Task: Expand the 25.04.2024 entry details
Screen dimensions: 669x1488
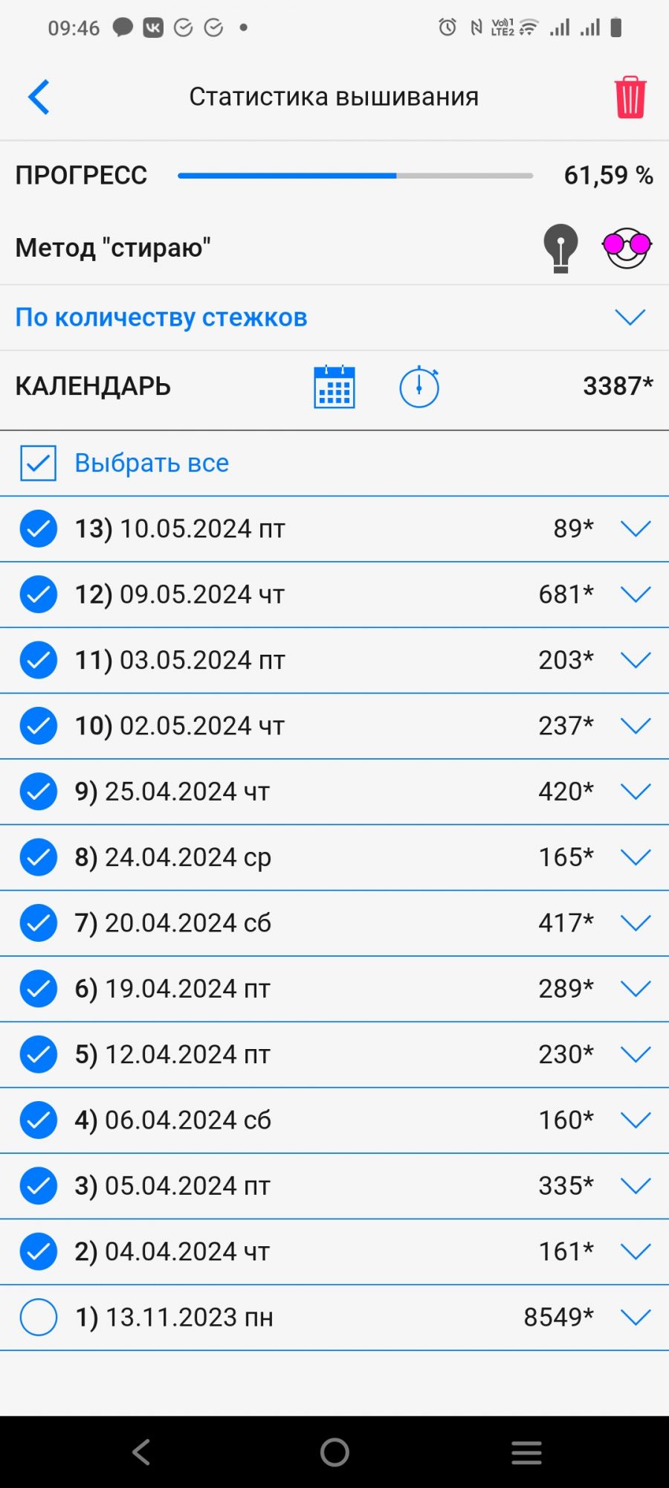Action: [636, 792]
